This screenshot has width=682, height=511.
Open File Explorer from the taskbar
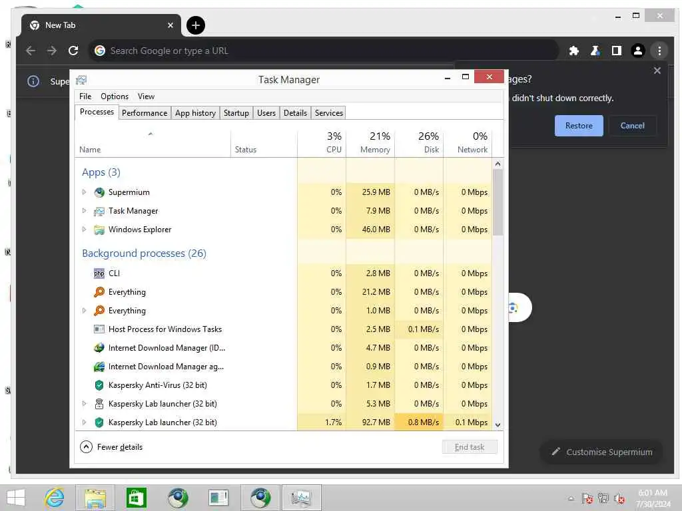pyautogui.click(x=95, y=498)
